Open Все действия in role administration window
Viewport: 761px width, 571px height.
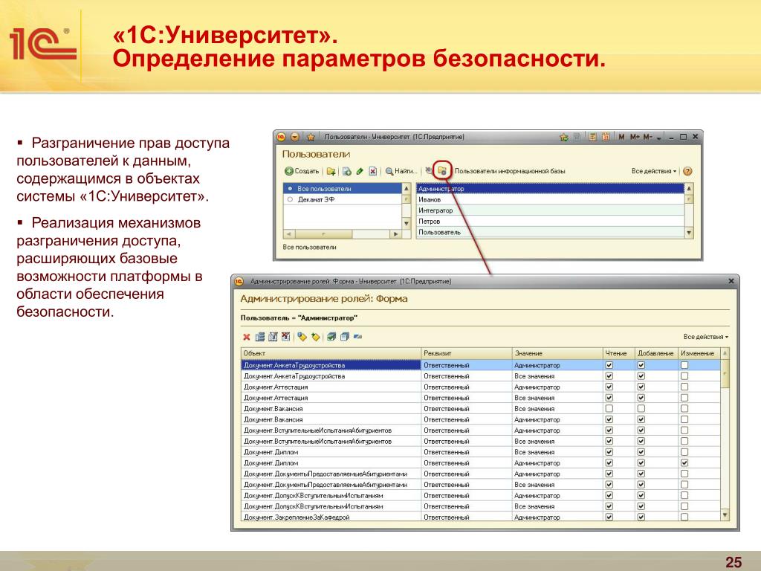click(706, 337)
